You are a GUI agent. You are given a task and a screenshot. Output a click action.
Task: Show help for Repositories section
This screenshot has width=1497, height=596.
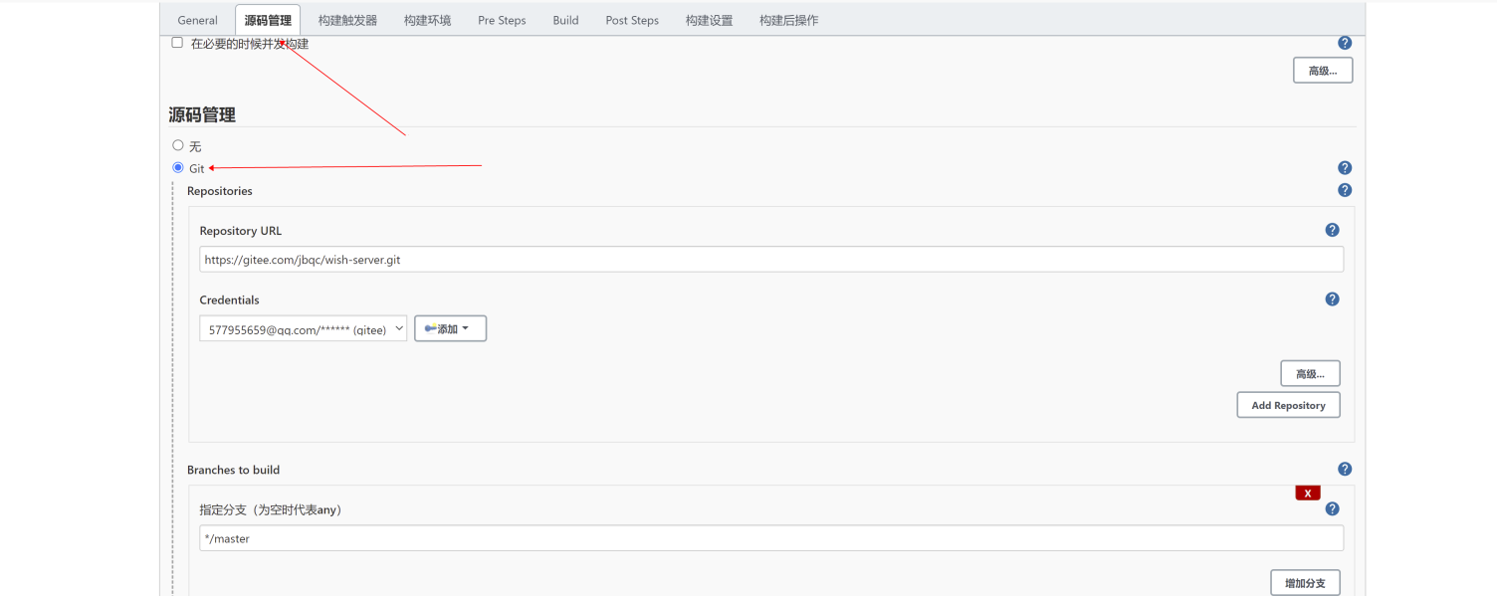tap(1345, 190)
